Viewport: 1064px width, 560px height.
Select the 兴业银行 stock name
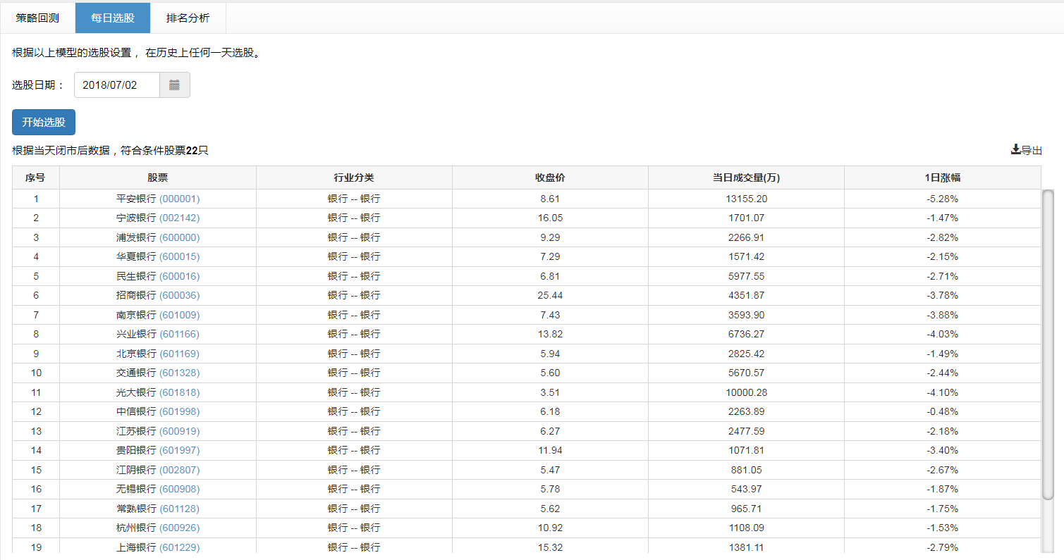[x=136, y=335]
